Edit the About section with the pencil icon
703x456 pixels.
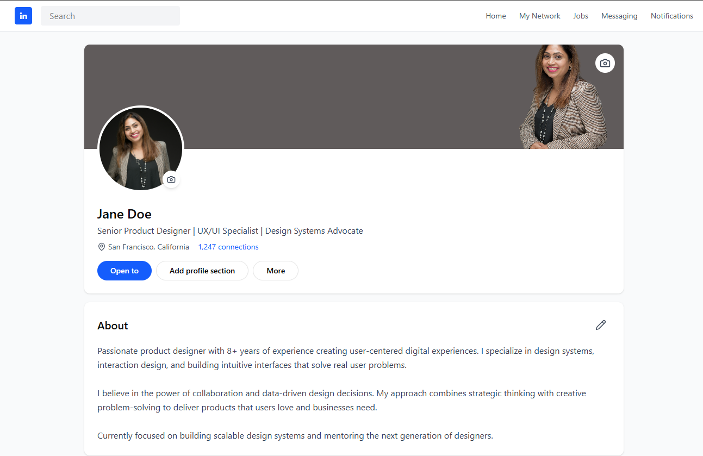point(600,324)
